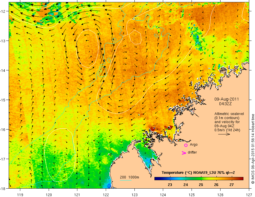Click the temperature colorbar
Image resolution: width=255 pixels, height=197 pixels.
(199, 178)
